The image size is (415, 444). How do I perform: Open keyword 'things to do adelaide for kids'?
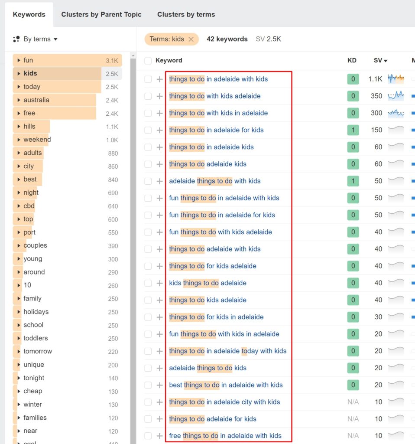(213, 419)
